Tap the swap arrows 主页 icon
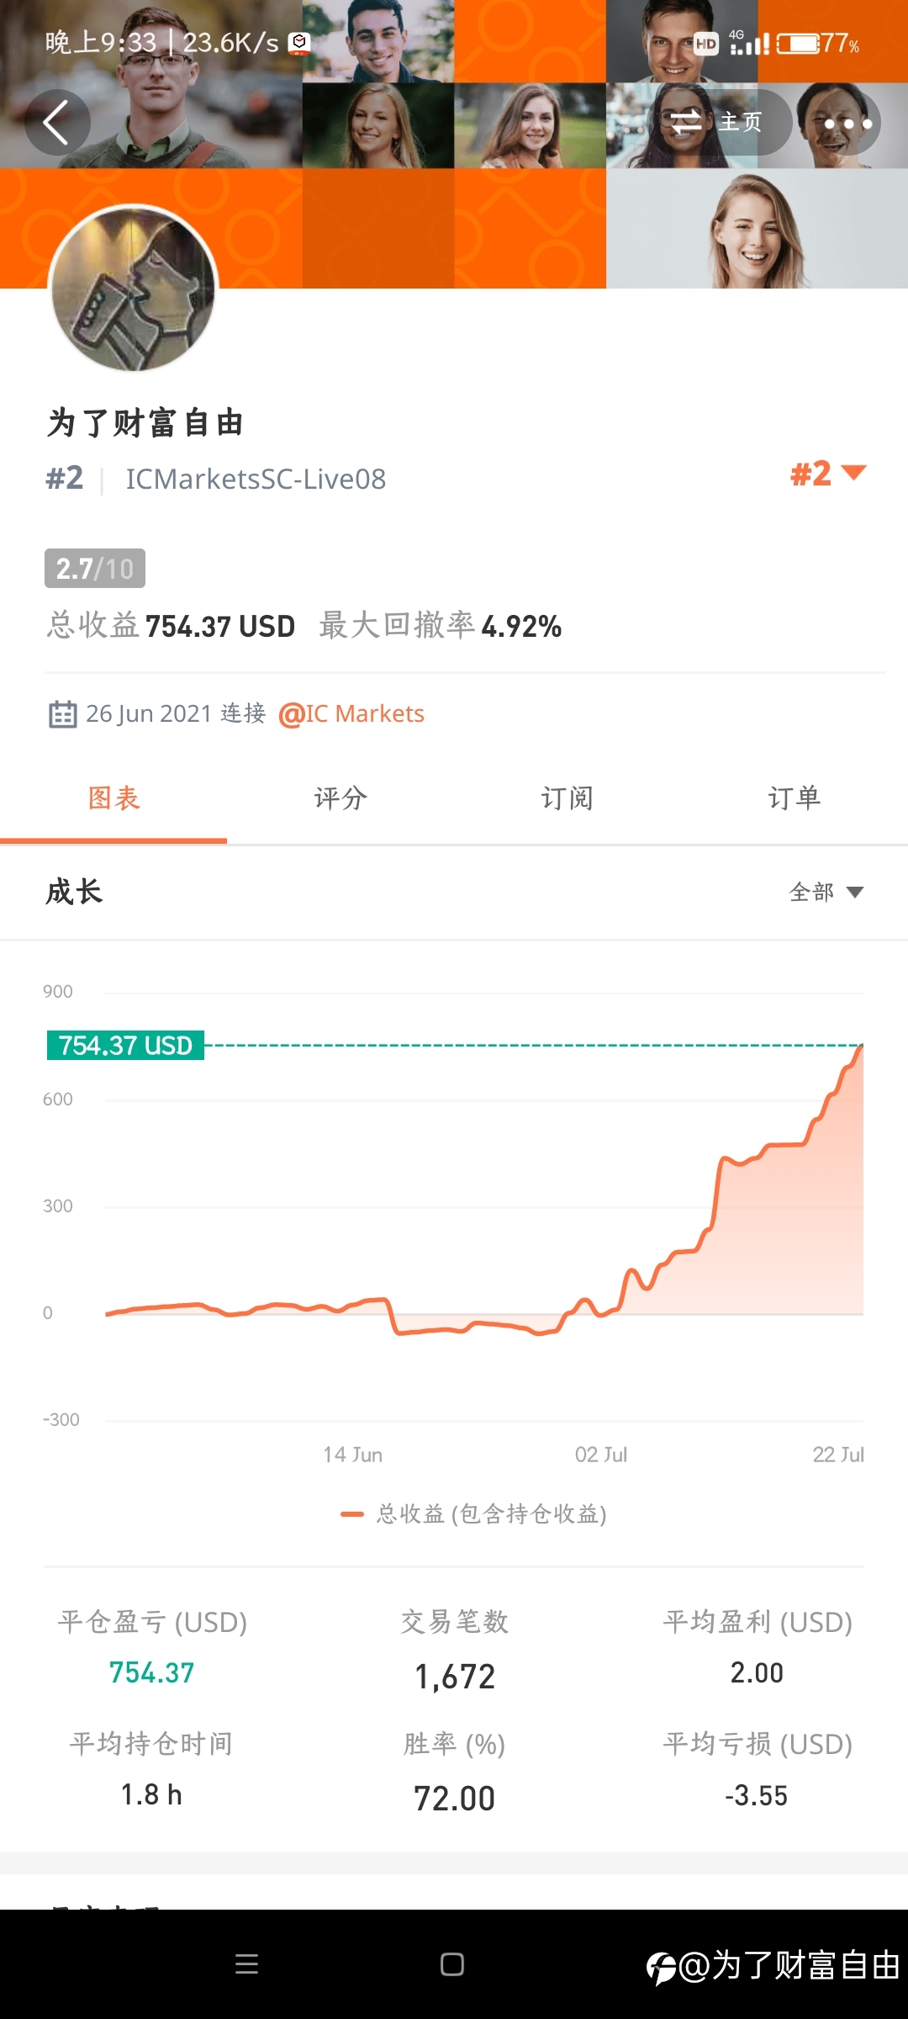The image size is (908, 2019). pos(686,123)
